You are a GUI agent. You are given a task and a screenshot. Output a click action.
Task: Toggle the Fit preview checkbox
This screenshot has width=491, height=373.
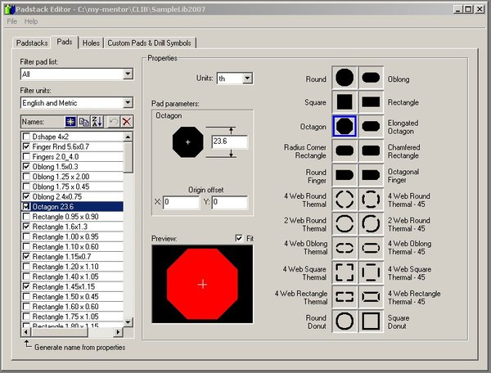click(239, 238)
